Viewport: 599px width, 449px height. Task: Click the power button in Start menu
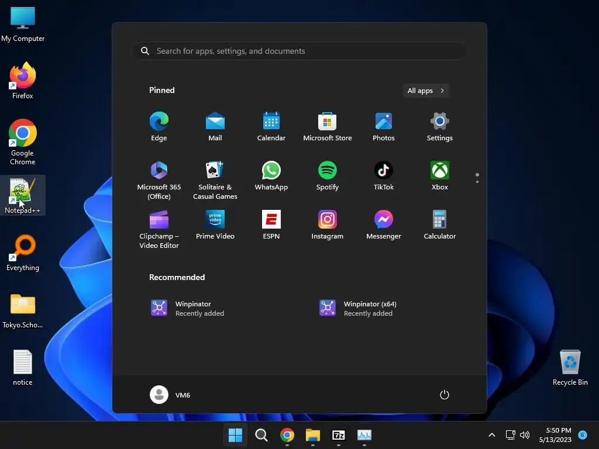[x=445, y=395]
